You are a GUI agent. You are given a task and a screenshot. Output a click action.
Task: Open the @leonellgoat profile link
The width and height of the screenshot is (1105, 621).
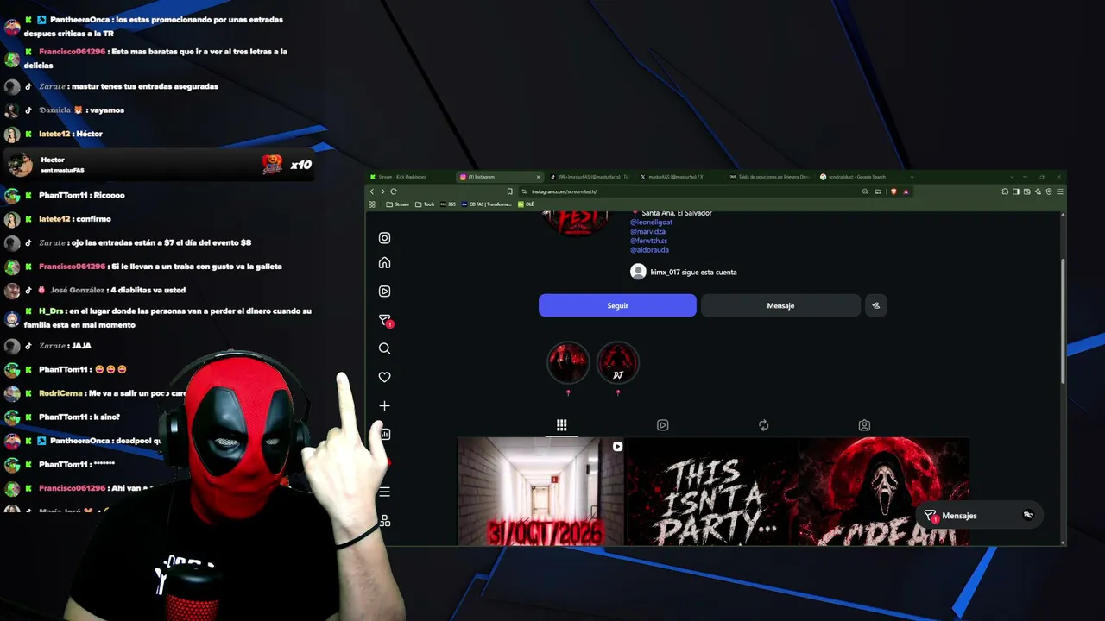click(x=651, y=223)
